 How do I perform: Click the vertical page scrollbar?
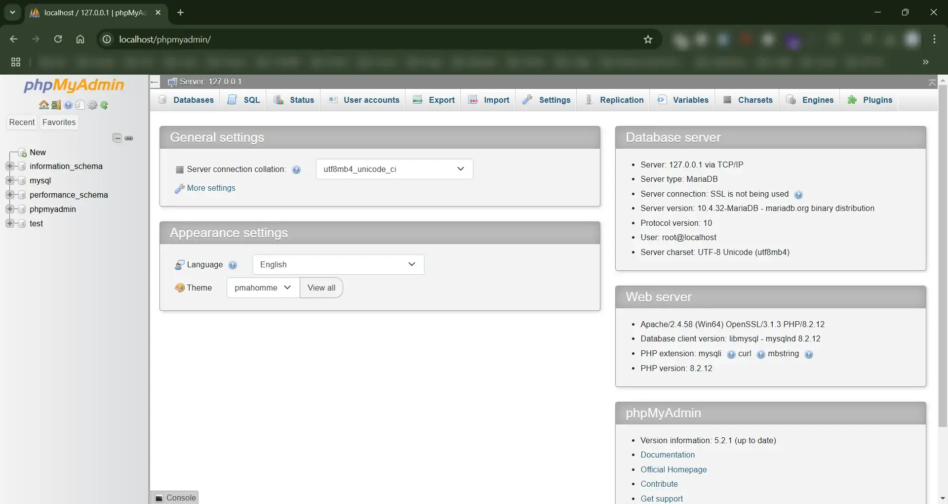pyautogui.click(x=942, y=247)
